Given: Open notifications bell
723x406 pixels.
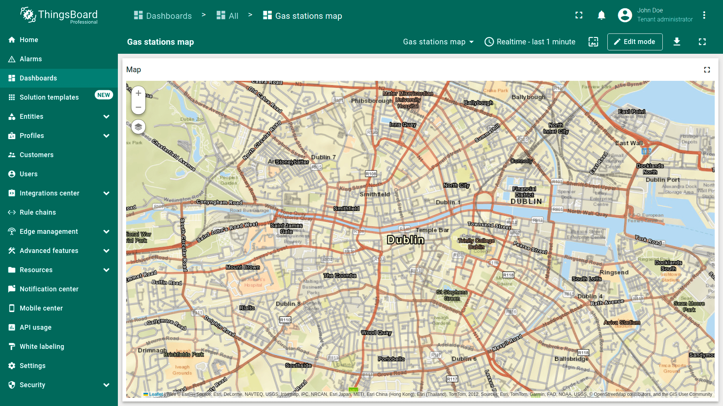Looking at the screenshot, I should [x=601, y=15].
